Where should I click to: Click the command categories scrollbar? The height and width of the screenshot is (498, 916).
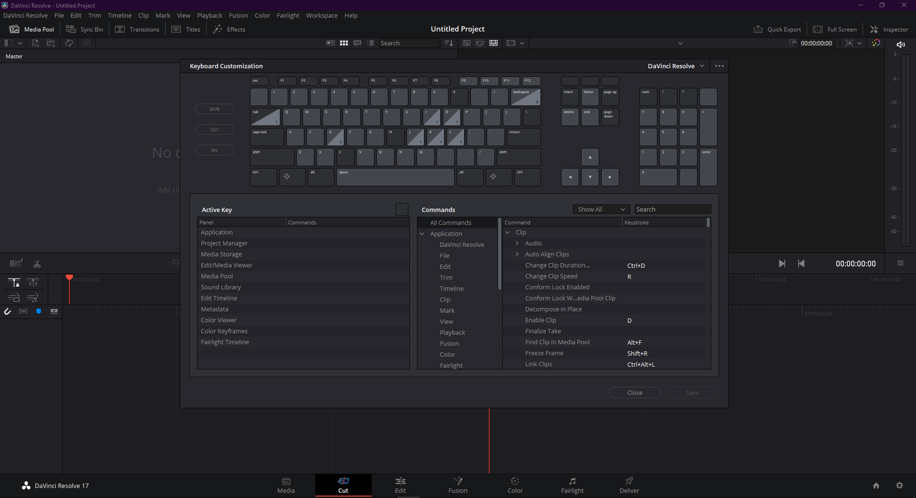click(500, 254)
